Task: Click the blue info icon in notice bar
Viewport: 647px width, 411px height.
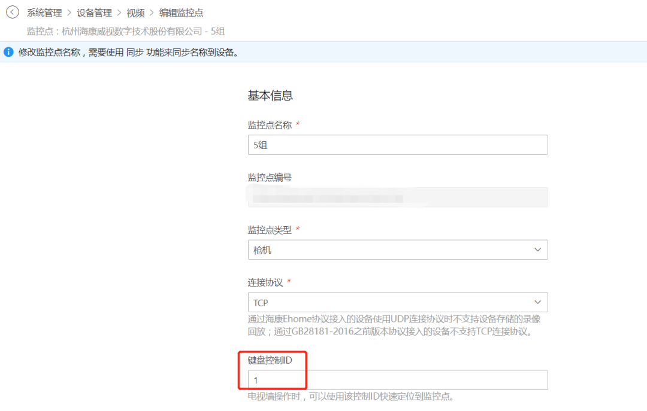Action: click(8, 53)
